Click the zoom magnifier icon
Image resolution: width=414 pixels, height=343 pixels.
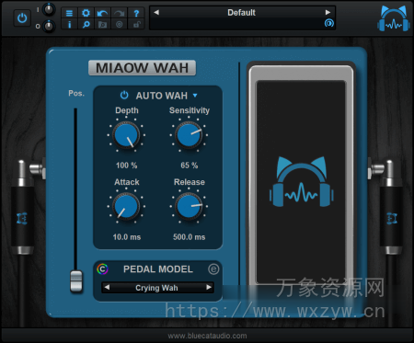click(x=86, y=24)
